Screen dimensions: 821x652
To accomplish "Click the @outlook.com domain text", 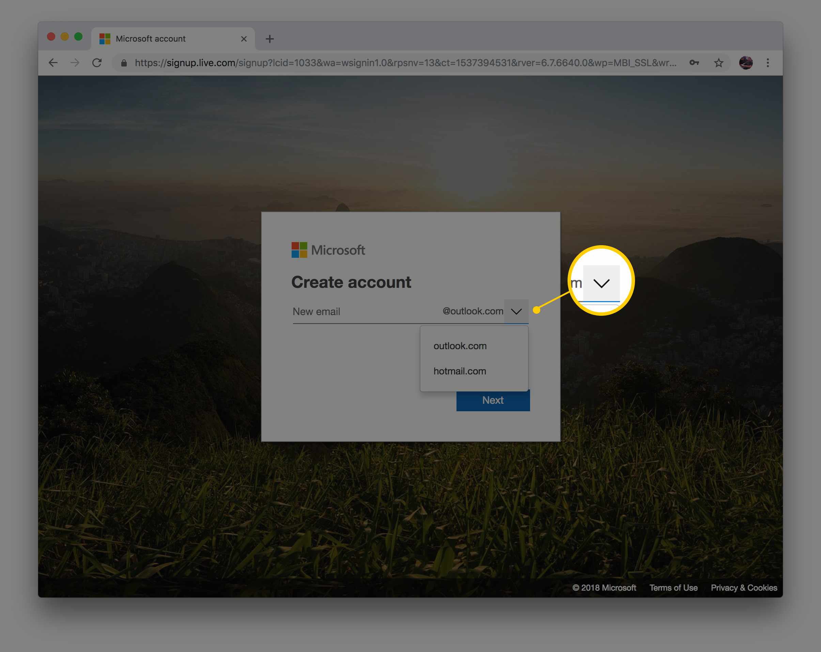I will 473,311.
